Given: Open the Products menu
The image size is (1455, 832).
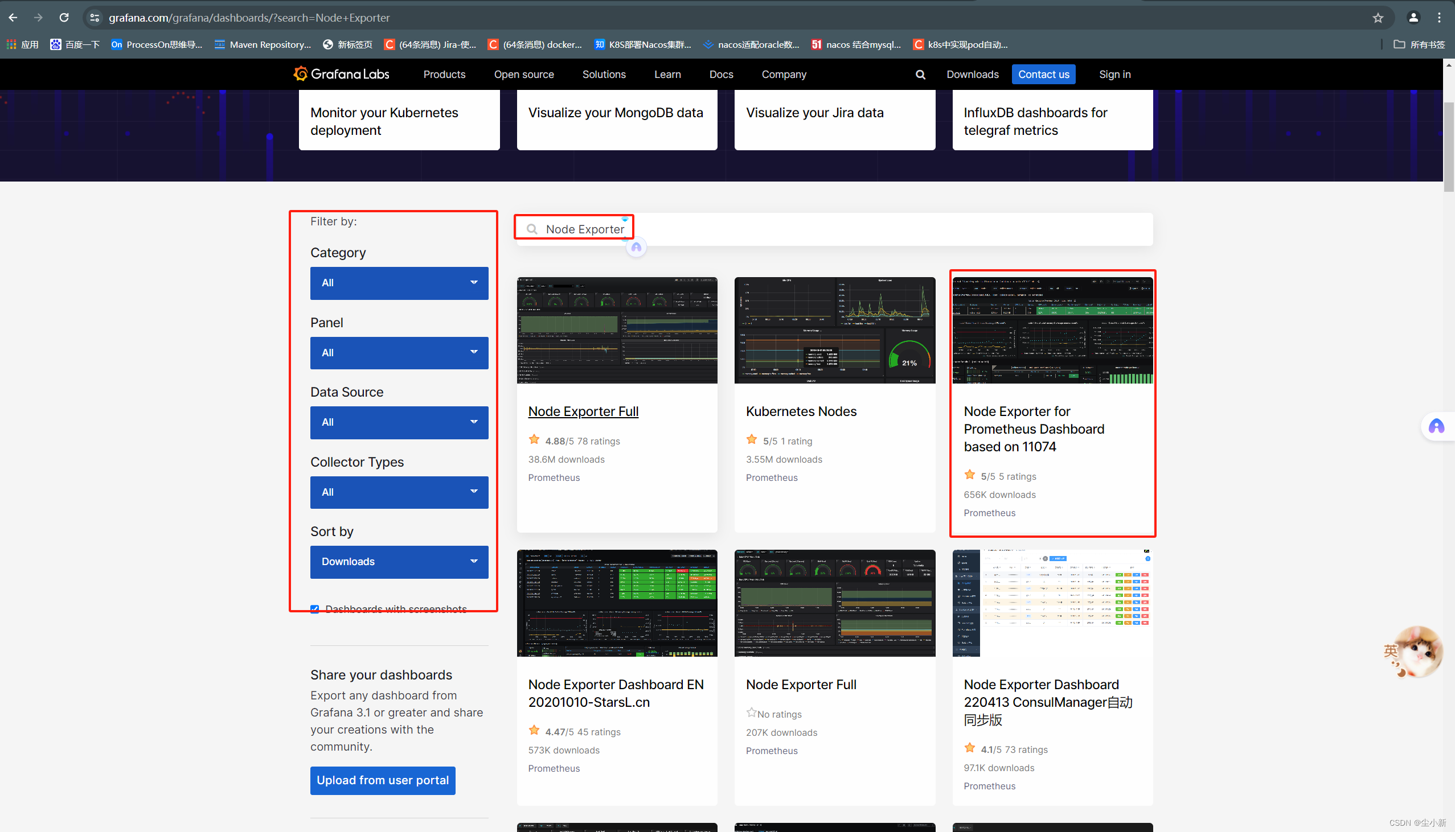Looking at the screenshot, I should (x=444, y=75).
